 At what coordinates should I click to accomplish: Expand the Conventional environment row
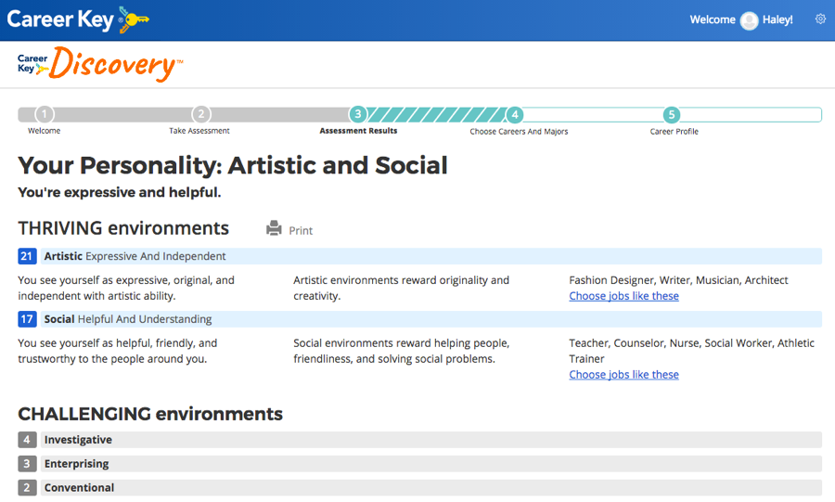coord(419,488)
